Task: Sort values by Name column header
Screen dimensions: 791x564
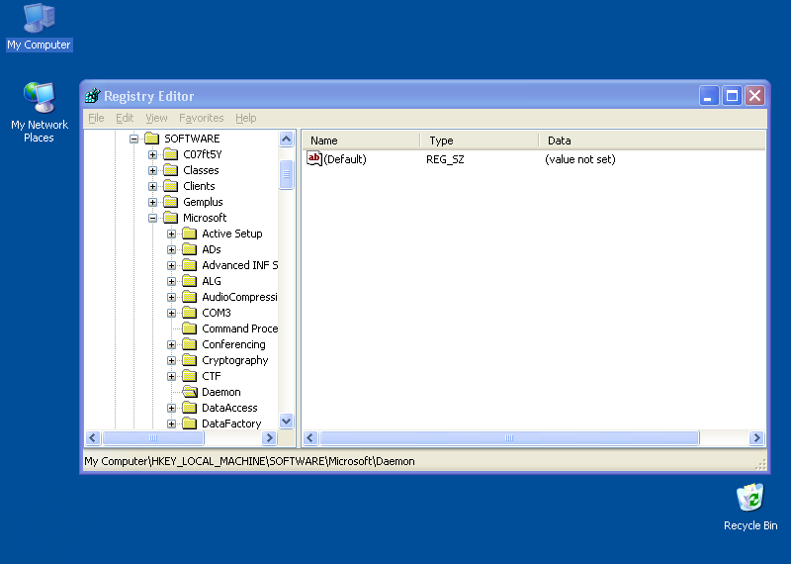Action: (x=361, y=141)
